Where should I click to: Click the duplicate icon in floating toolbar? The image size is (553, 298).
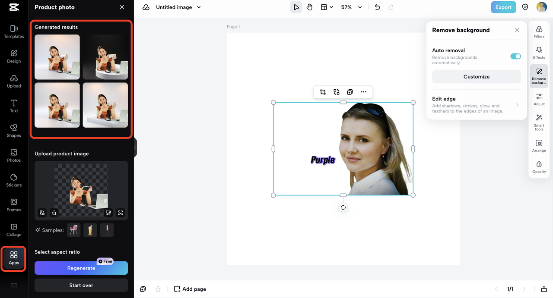click(x=350, y=92)
